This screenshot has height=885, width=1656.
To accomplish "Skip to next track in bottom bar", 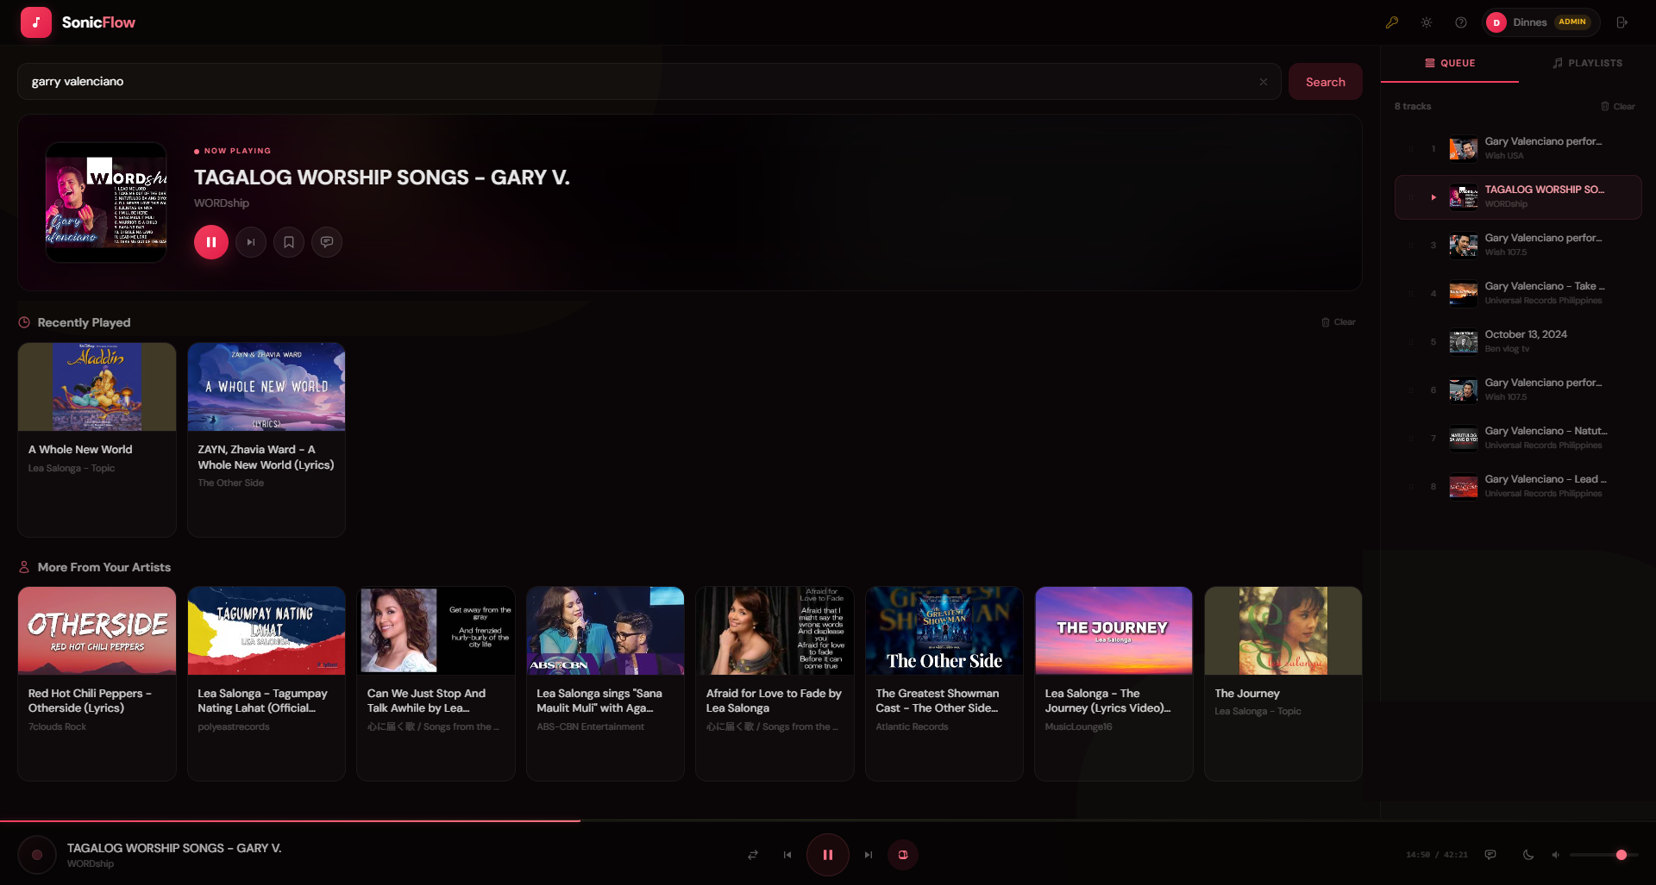I will 869,855.
